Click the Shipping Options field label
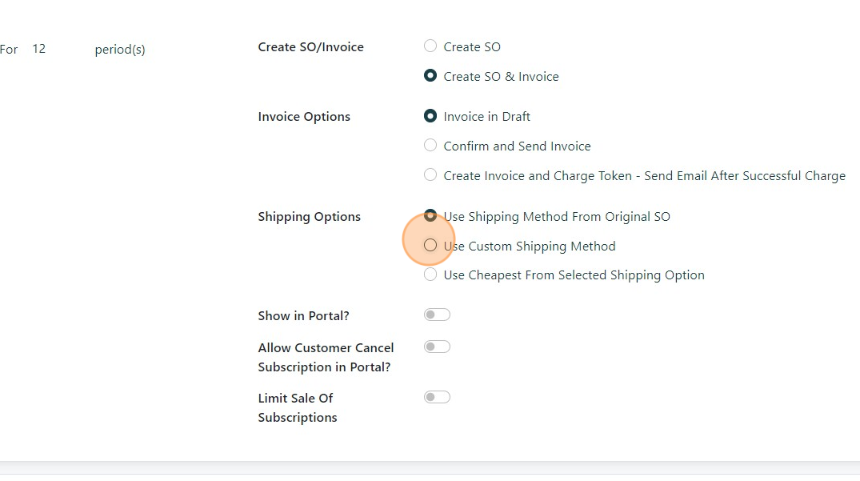This screenshot has height=481, width=860. 309,217
